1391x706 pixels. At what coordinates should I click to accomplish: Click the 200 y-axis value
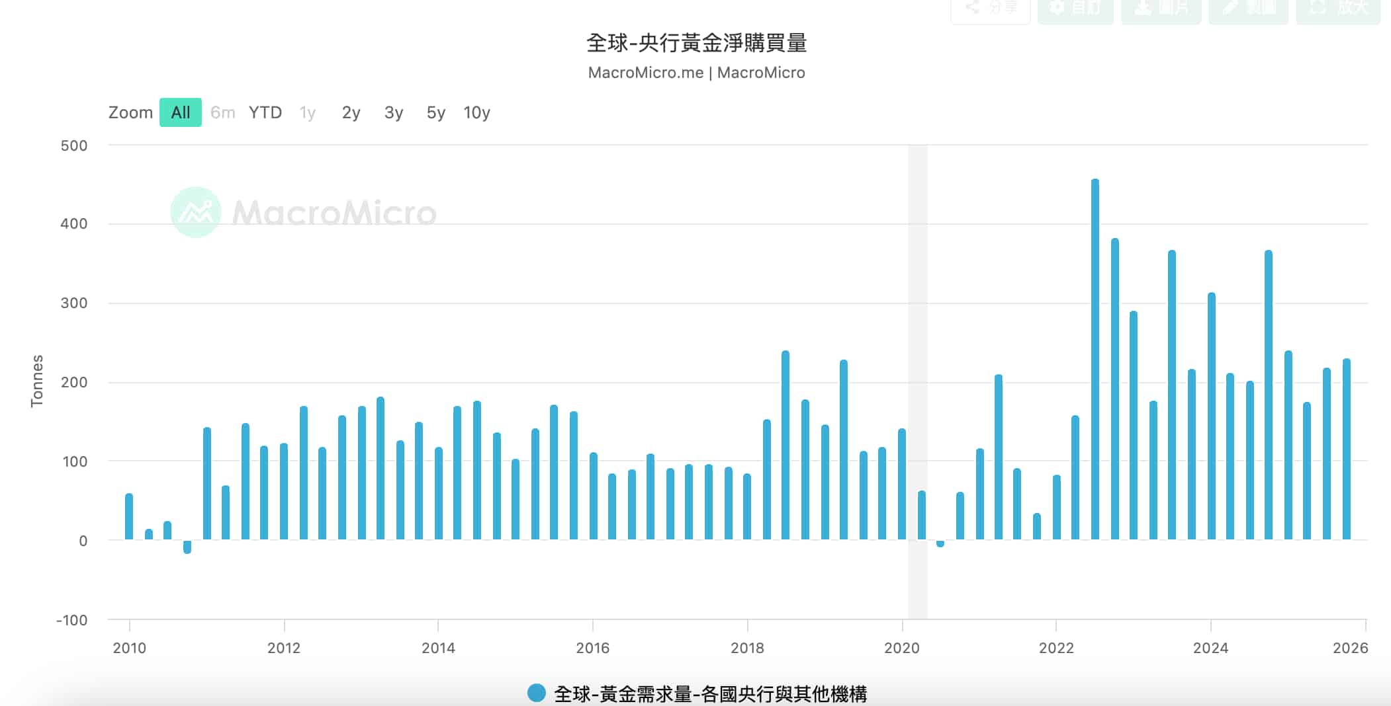pyautogui.click(x=74, y=383)
